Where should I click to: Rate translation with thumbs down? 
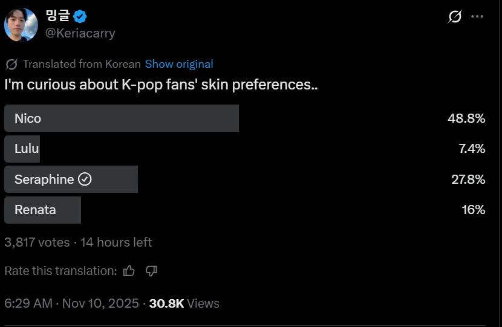click(x=151, y=271)
